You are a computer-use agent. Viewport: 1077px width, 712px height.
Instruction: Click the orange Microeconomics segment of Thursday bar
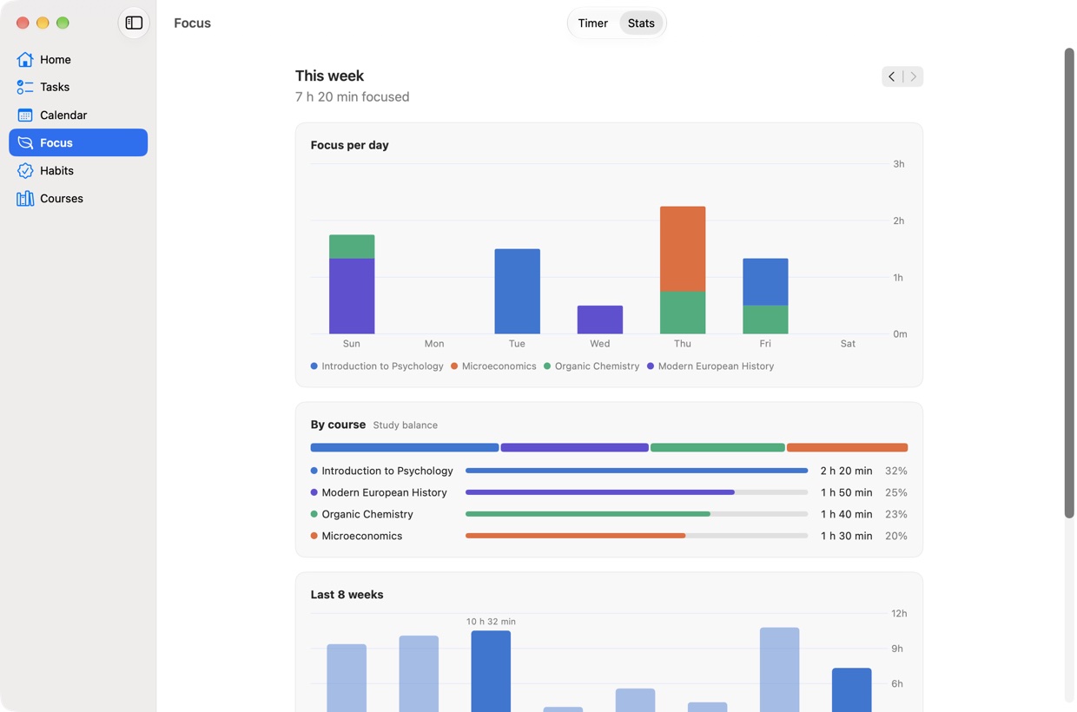683,249
